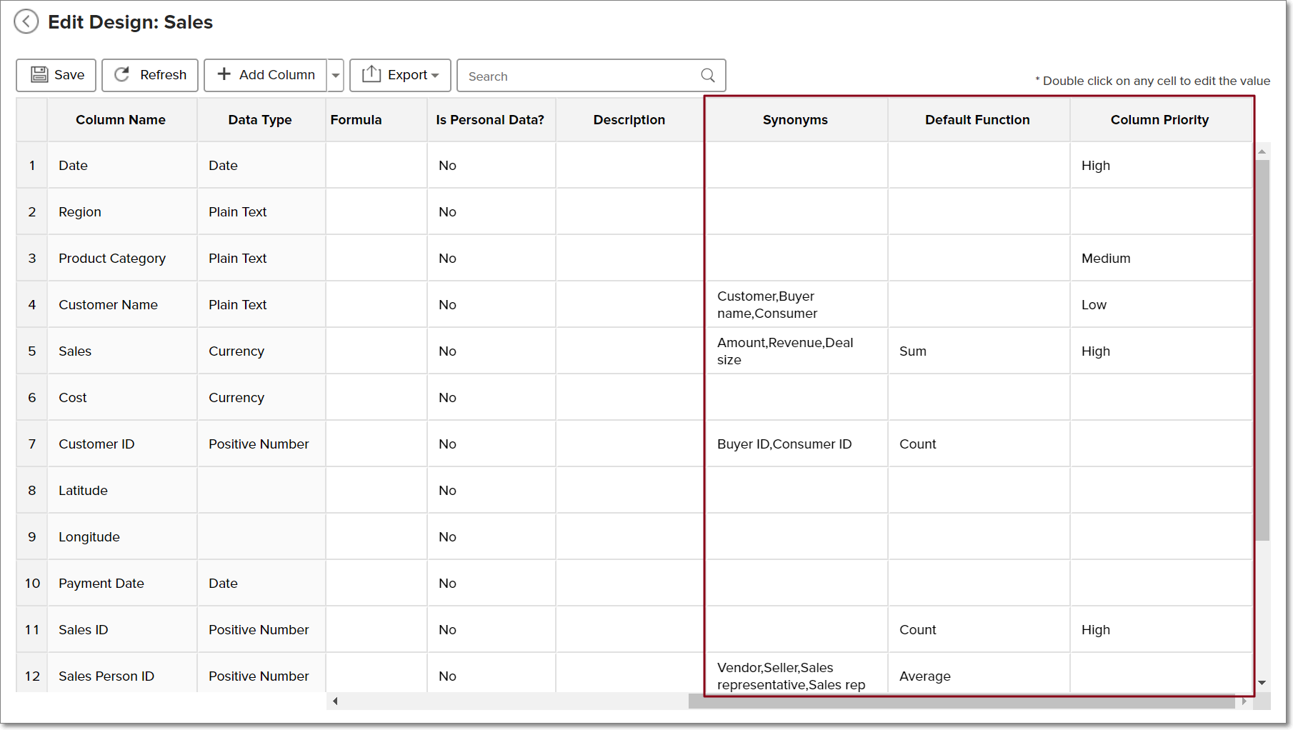
Task: Open the Add Column dropdown arrow
Action: [336, 76]
